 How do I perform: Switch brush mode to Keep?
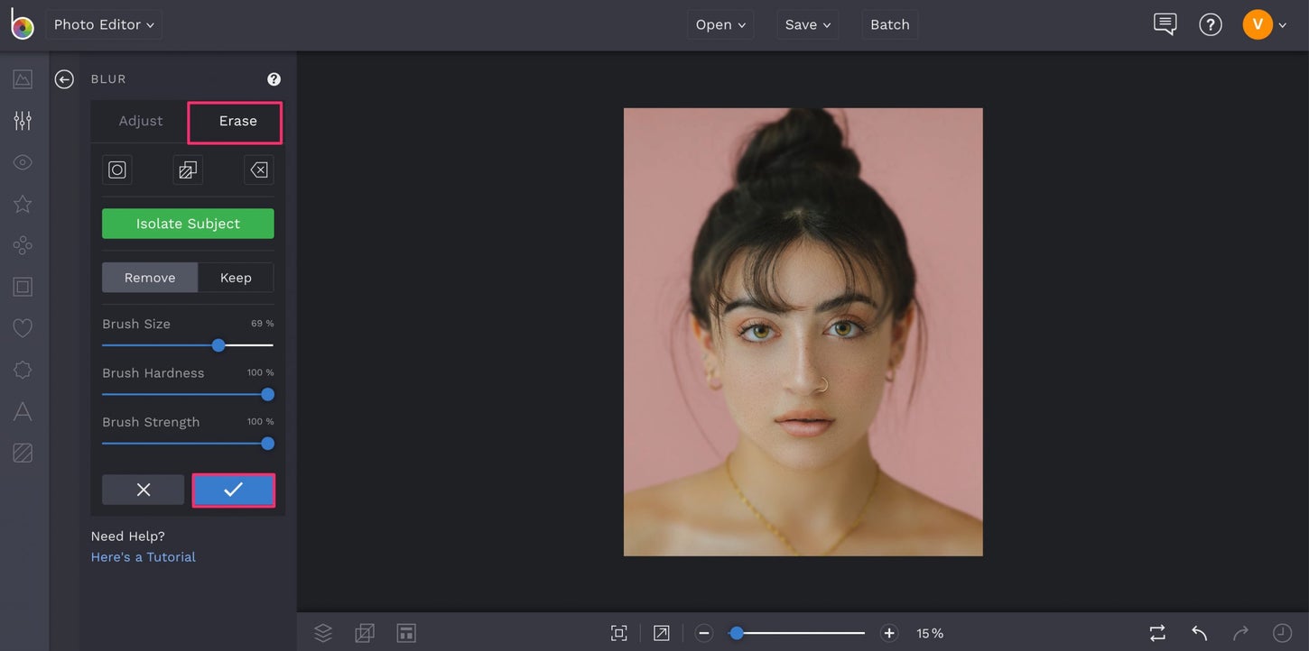[x=235, y=277]
